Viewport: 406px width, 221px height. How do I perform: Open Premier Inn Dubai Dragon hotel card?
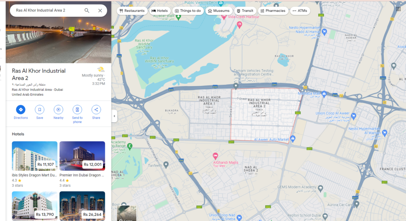82,156
